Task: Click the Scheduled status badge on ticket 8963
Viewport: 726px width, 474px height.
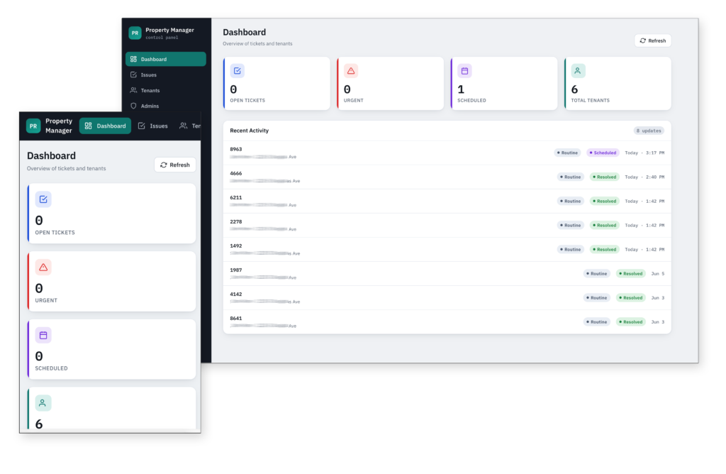Action: [603, 153]
